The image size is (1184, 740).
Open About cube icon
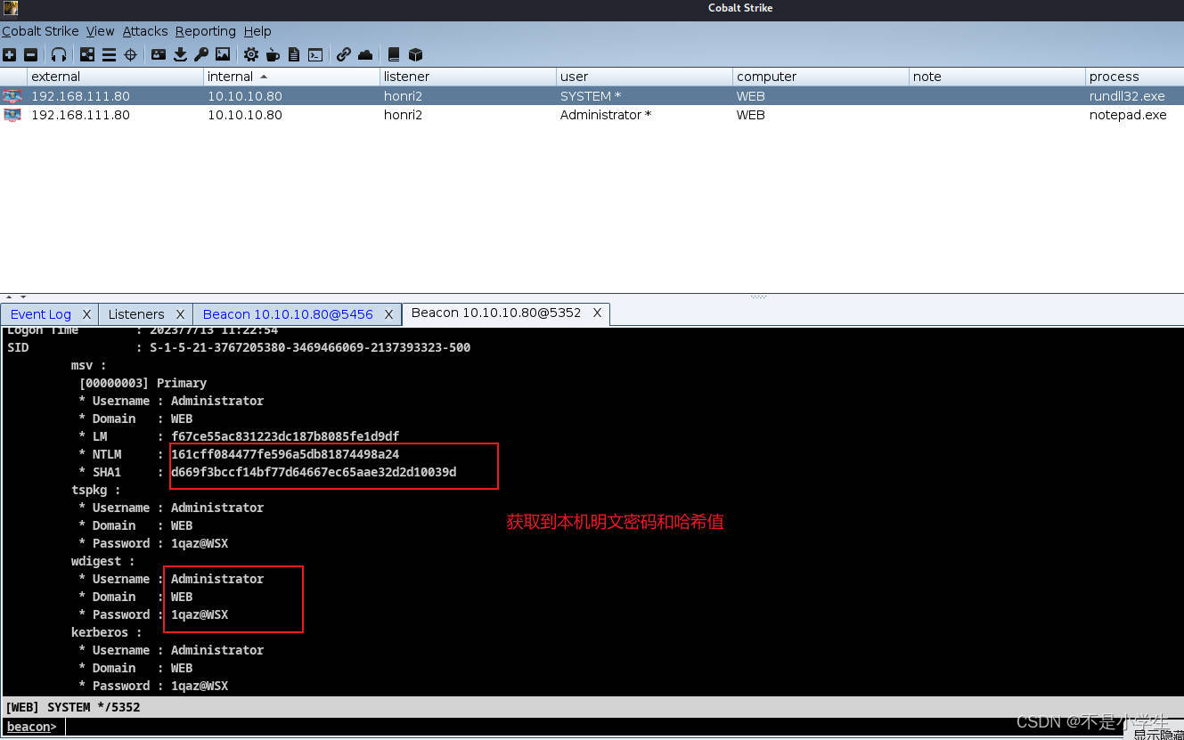(x=415, y=54)
